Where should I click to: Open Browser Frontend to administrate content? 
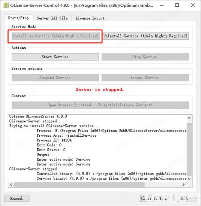[100, 105]
